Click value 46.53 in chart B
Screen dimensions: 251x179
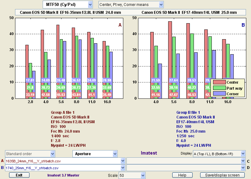click(192, 95)
